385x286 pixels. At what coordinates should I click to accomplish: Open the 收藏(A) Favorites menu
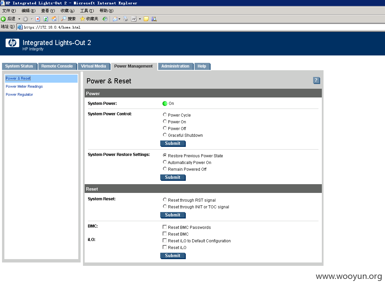[68, 10]
